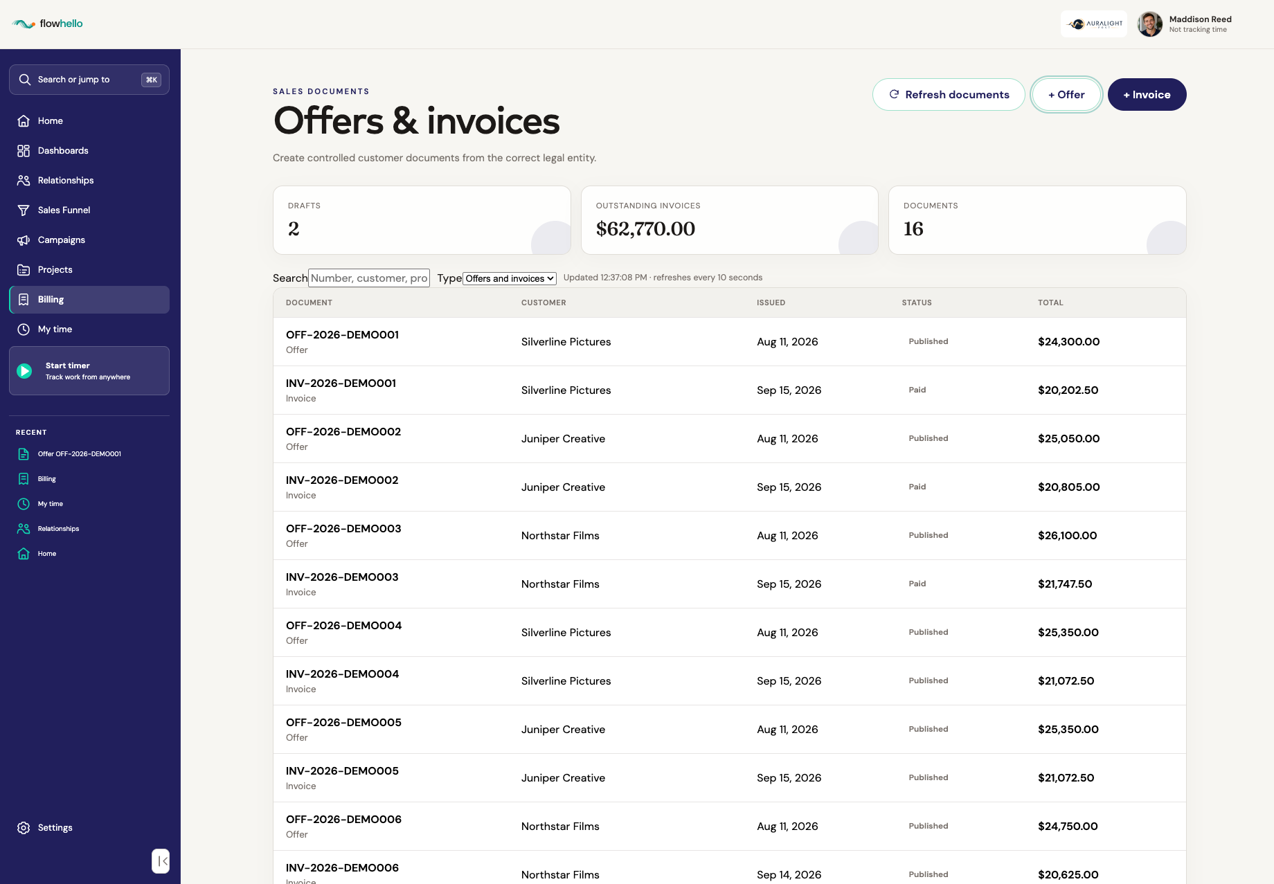Open invoice INV-2026-DEMO003

coord(342,577)
